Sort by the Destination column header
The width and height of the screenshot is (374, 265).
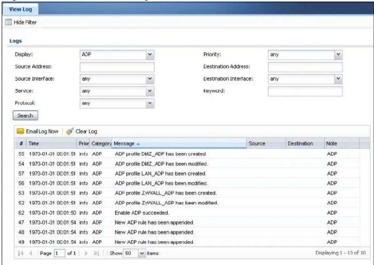(305, 144)
